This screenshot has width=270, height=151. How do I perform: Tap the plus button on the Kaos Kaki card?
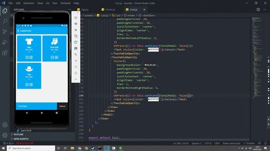point(57,57)
